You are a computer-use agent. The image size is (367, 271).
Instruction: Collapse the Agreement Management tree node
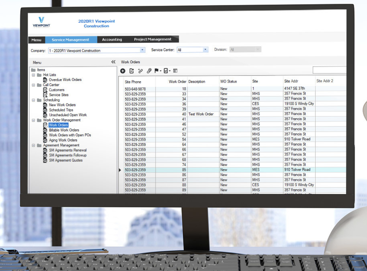pyautogui.click(x=33, y=146)
